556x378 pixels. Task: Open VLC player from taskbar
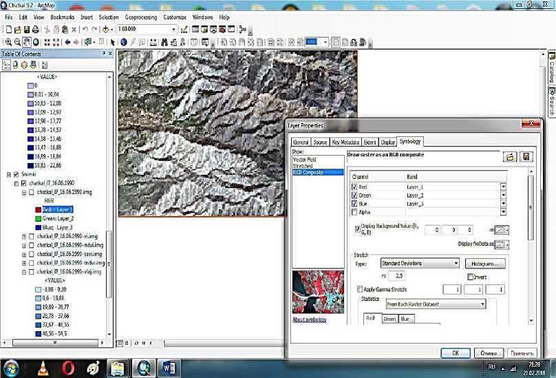point(43,367)
